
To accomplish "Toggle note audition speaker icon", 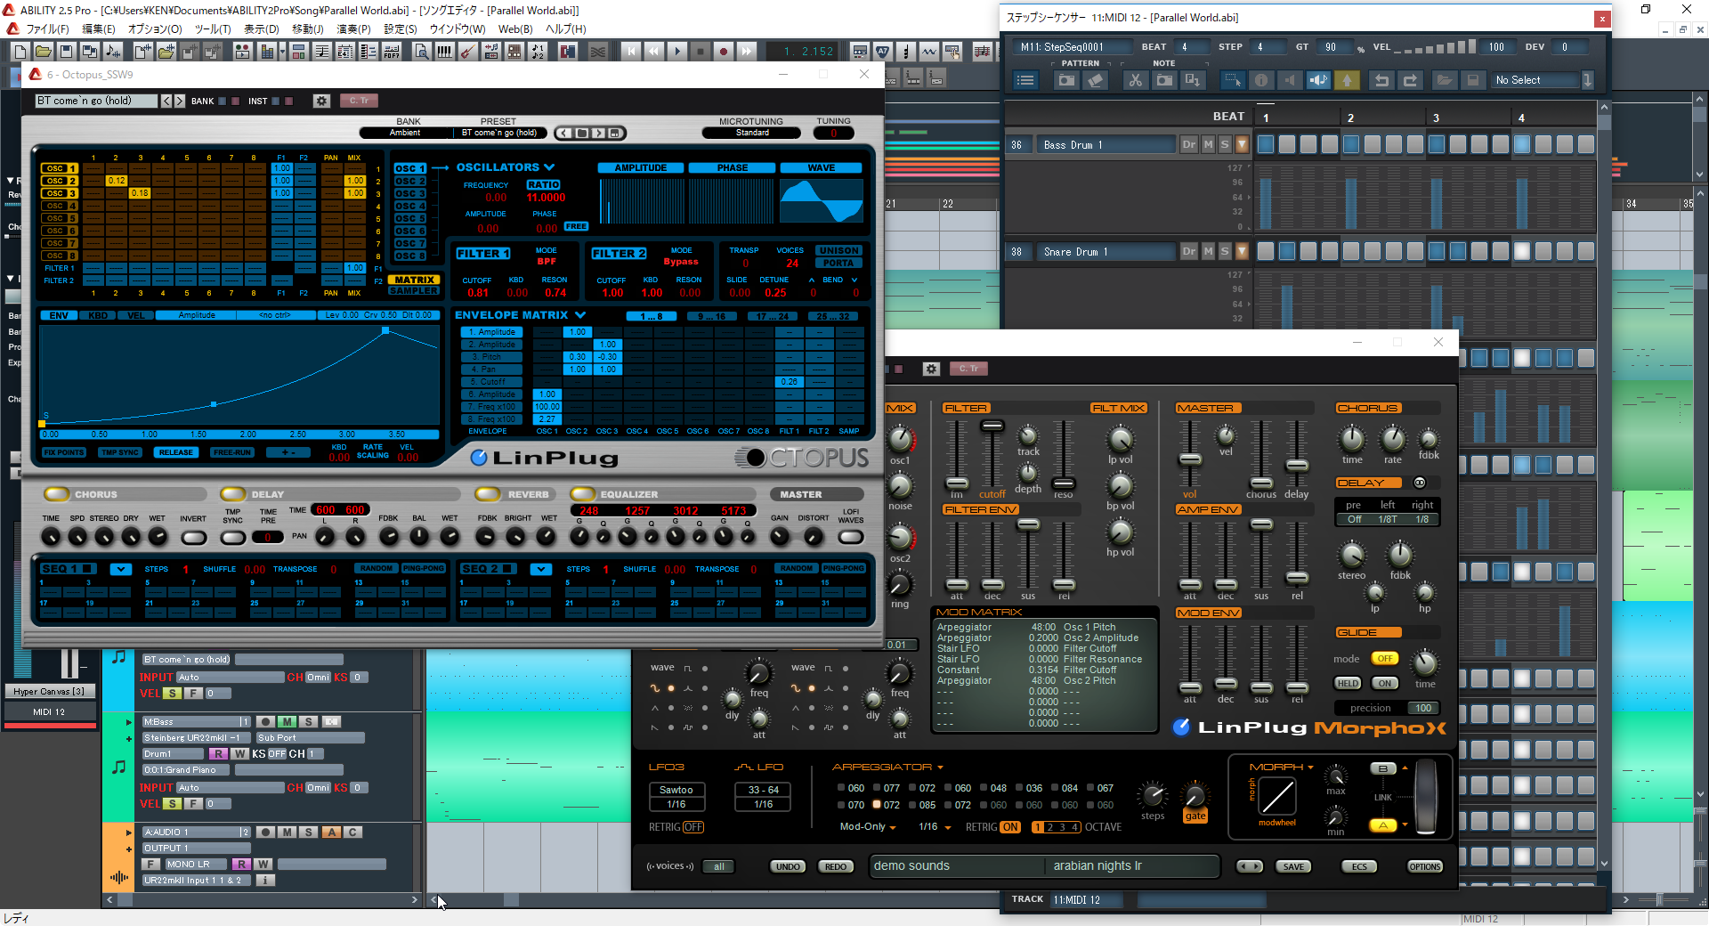I will tap(1318, 80).
